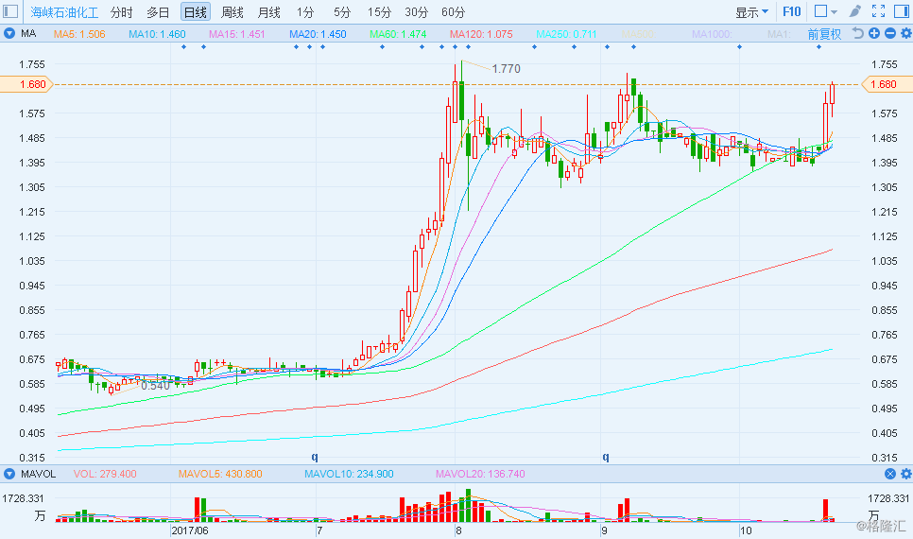Click 前复权 price adjustment setting
This screenshot has height=539, width=913.
(x=824, y=33)
